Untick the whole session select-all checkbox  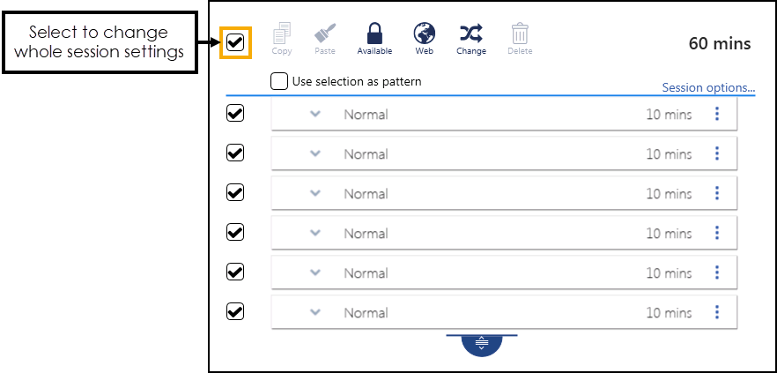pos(235,42)
